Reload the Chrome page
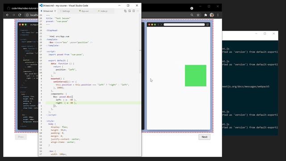 (20, 15)
